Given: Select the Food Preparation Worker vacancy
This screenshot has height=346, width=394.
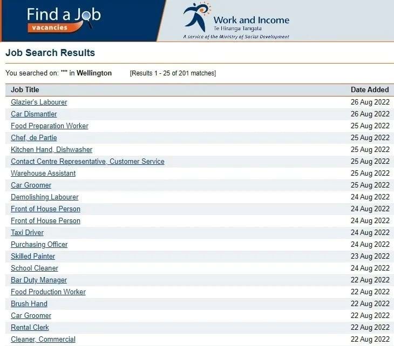Looking at the screenshot, I should [49, 126].
